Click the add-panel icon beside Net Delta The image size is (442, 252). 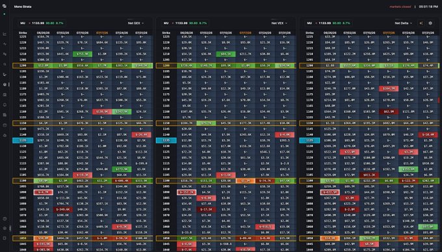421,23
